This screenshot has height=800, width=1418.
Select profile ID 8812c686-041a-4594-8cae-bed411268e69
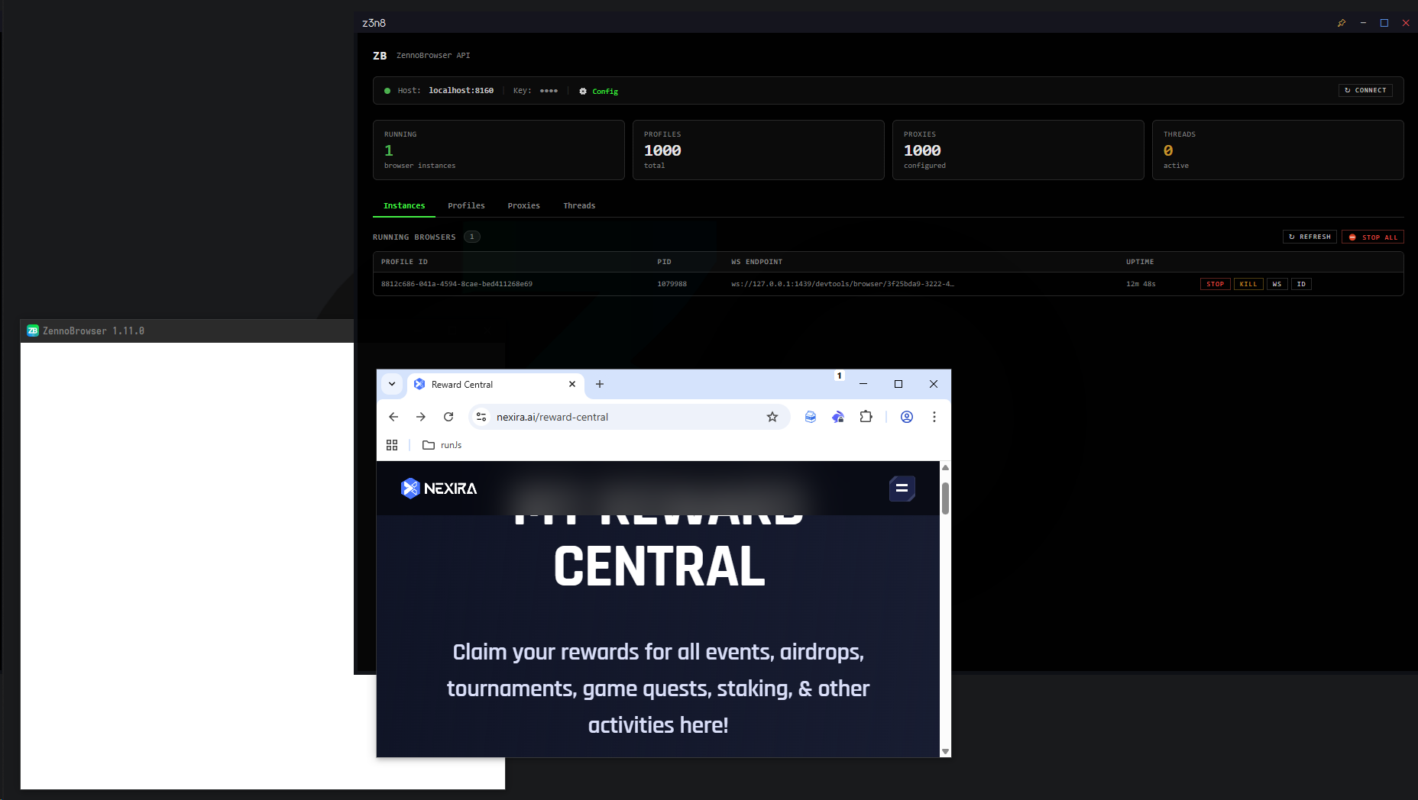(x=457, y=284)
